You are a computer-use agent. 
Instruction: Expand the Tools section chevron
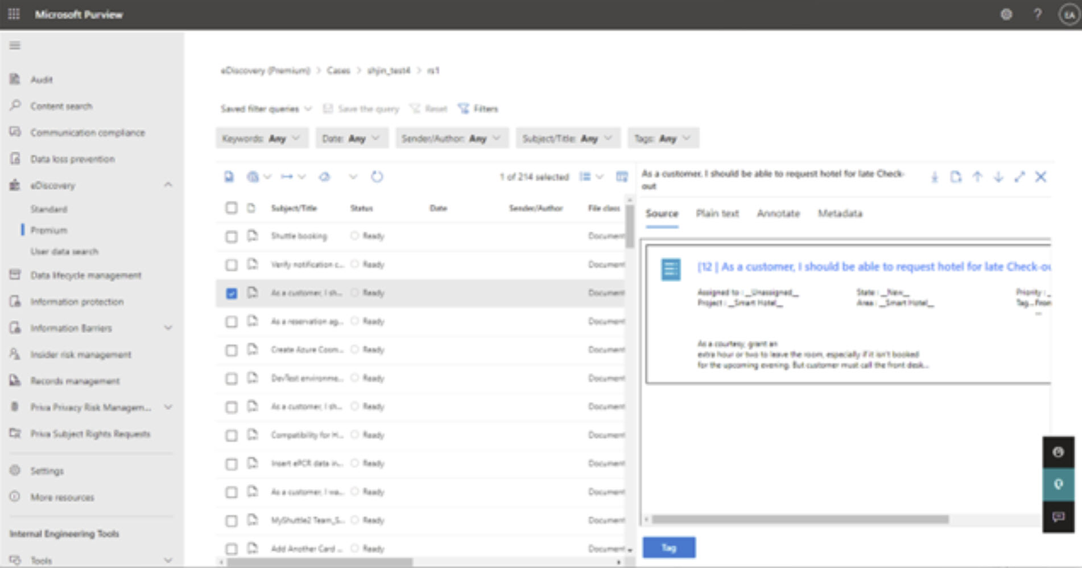click(x=168, y=560)
